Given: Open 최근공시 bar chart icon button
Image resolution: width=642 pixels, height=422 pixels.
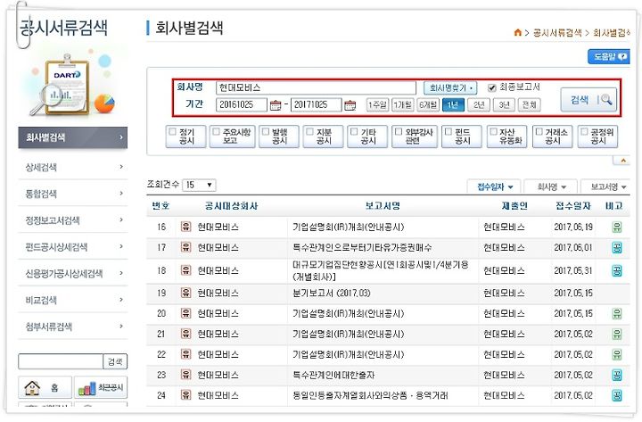Looking at the screenshot, I should tap(101, 387).
